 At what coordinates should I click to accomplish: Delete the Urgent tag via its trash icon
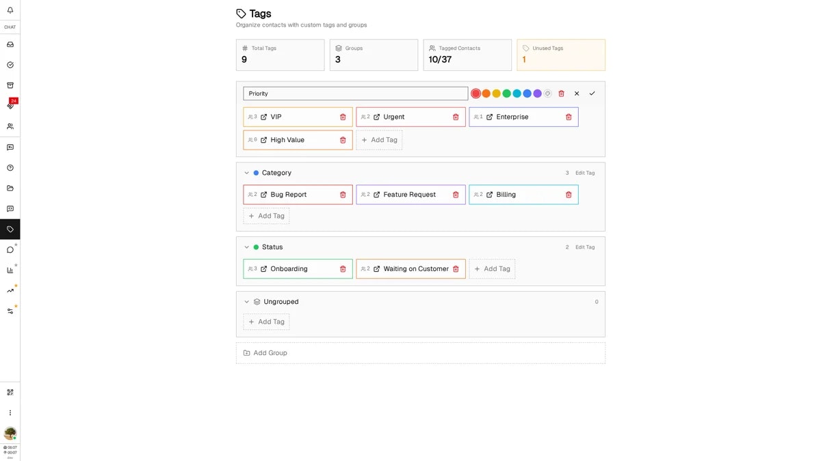[x=456, y=117]
